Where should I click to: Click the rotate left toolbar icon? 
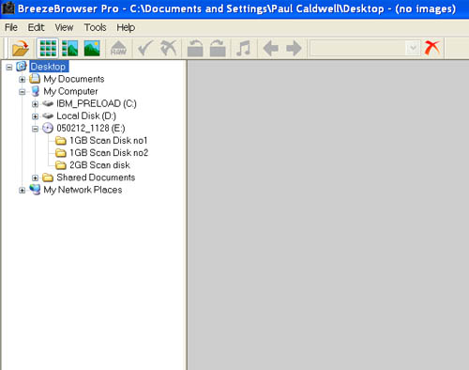point(195,48)
